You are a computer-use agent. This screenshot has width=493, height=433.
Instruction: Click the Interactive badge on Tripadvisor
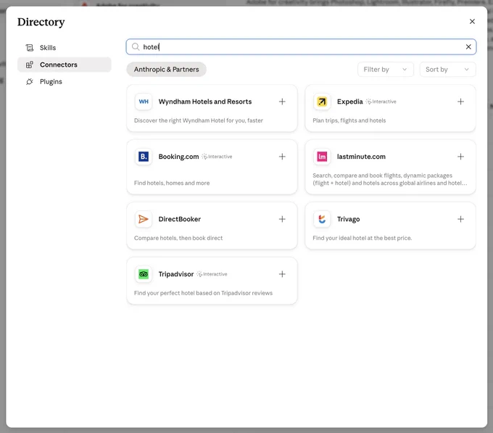[x=212, y=274]
